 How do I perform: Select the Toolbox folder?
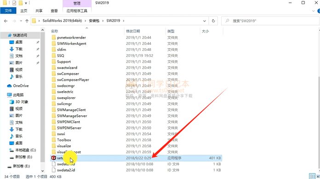(x=64, y=140)
